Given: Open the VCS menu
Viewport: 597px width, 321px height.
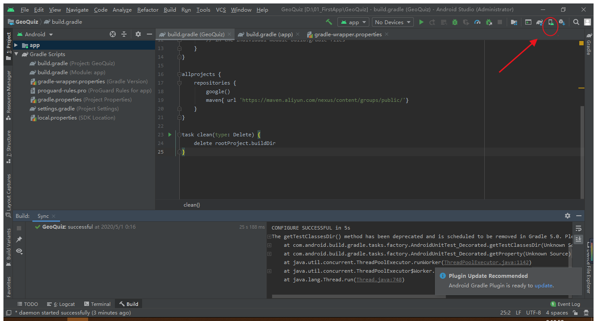Looking at the screenshot, I should tap(221, 9).
